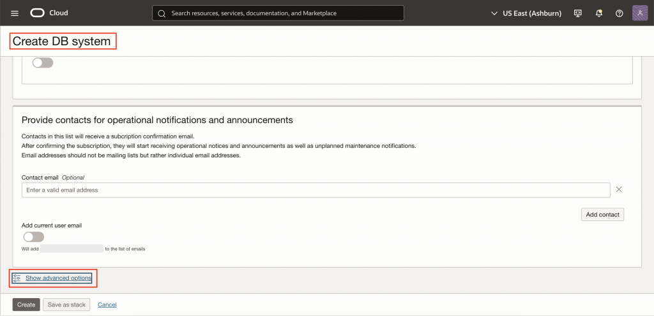Viewport: 654px width, 316px height.
Task: Remove the contact email row with X
Action: 618,189
